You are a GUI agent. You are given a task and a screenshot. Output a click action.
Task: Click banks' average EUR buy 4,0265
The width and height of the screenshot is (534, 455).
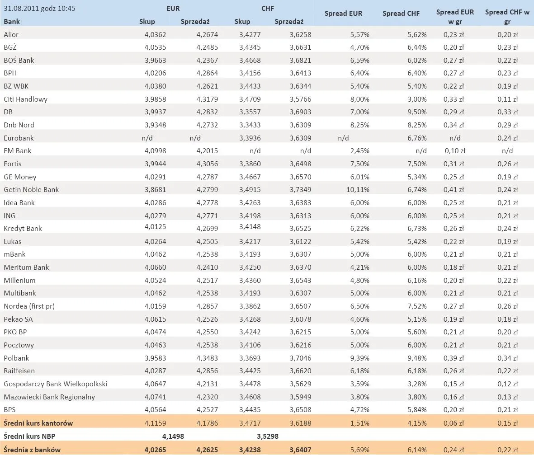click(x=155, y=450)
